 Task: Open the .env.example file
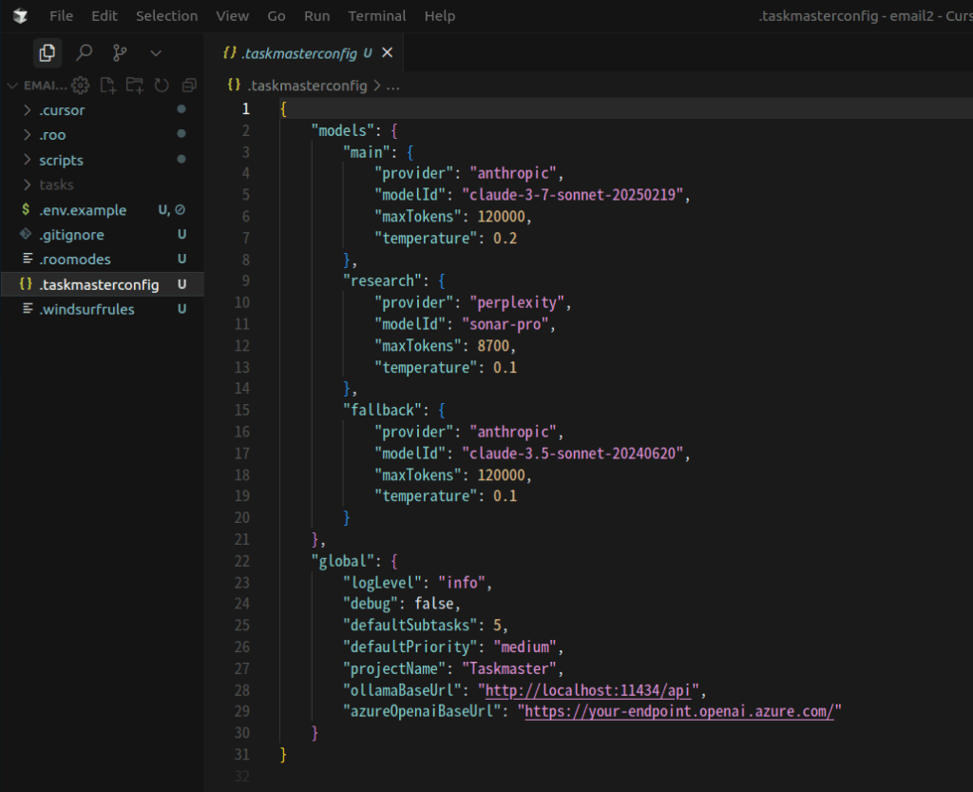103,210
